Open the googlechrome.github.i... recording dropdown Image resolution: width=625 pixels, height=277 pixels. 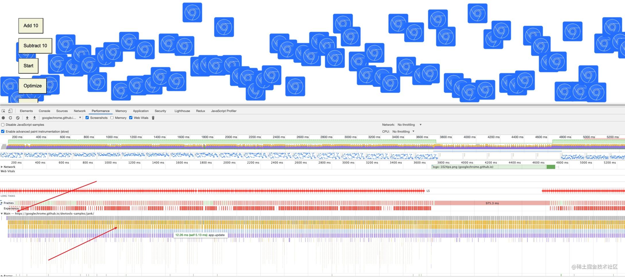pyautogui.click(x=61, y=118)
